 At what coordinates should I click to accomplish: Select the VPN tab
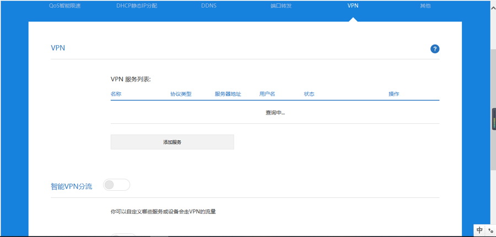[x=353, y=5]
